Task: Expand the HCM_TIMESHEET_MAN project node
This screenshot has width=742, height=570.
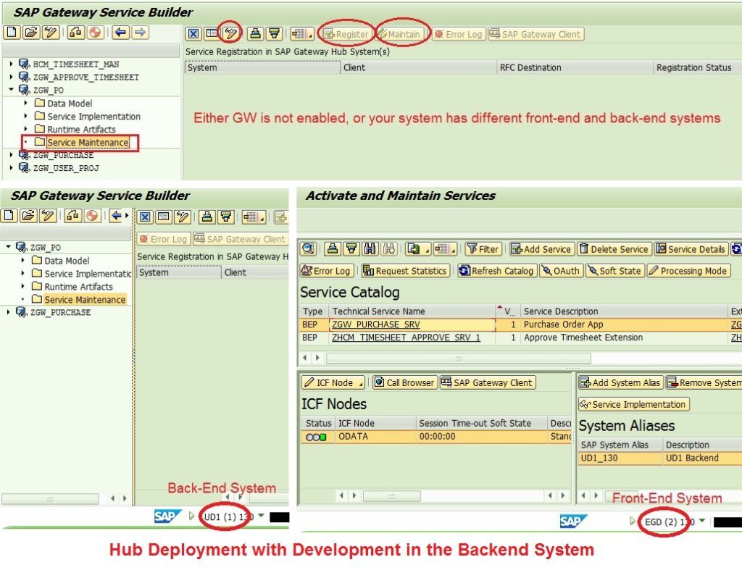Action: point(12,64)
